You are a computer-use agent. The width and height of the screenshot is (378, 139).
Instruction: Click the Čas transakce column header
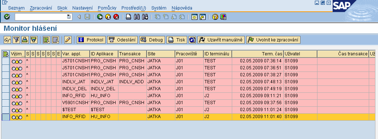pyautogui.click(x=343, y=54)
